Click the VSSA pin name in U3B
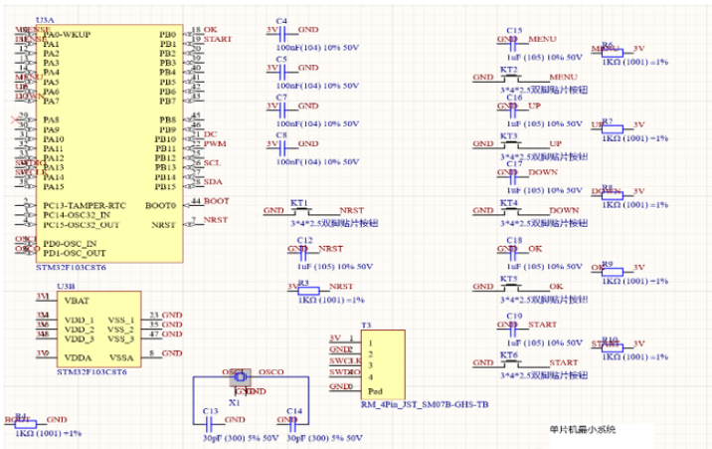The width and height of the screenshot is (712, 449). pos(121,358)
